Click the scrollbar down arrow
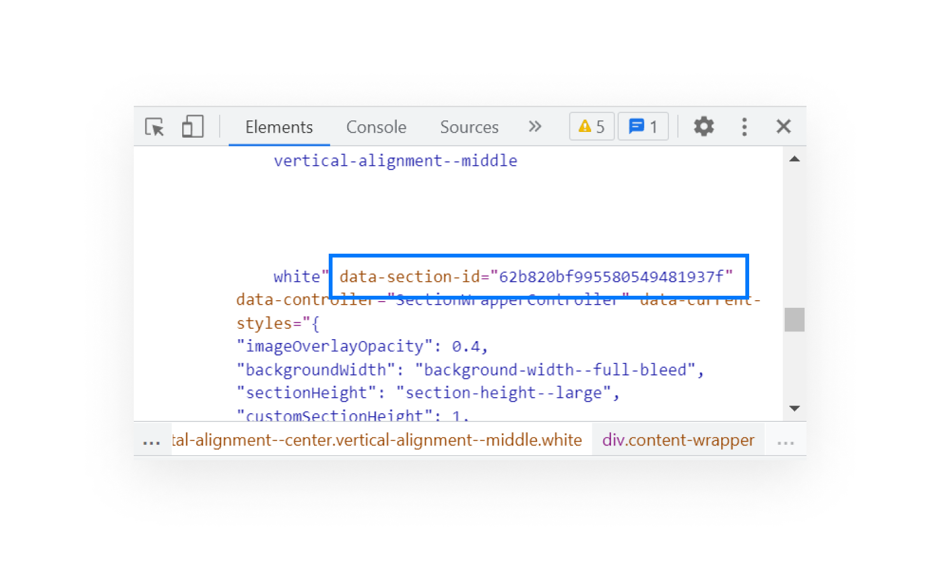Screen dimensions: 939x566 point(794,408)
